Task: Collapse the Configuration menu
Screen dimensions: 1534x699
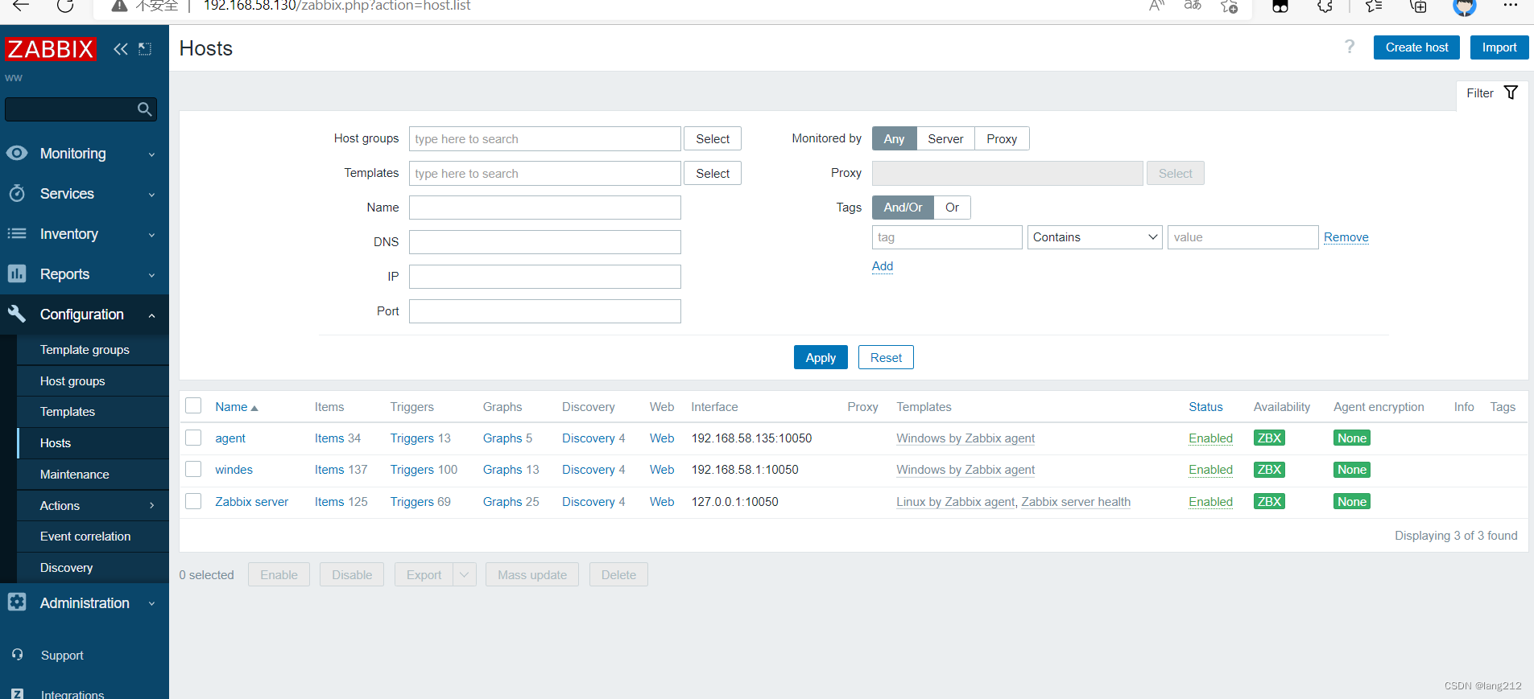Action: tap(151, 315)
